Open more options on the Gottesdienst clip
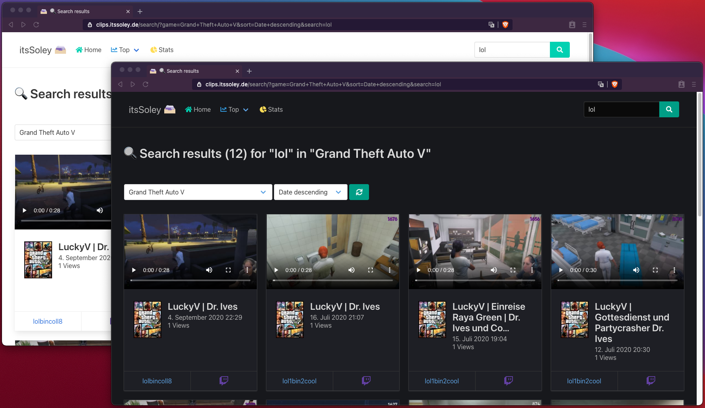 [674, 270]
